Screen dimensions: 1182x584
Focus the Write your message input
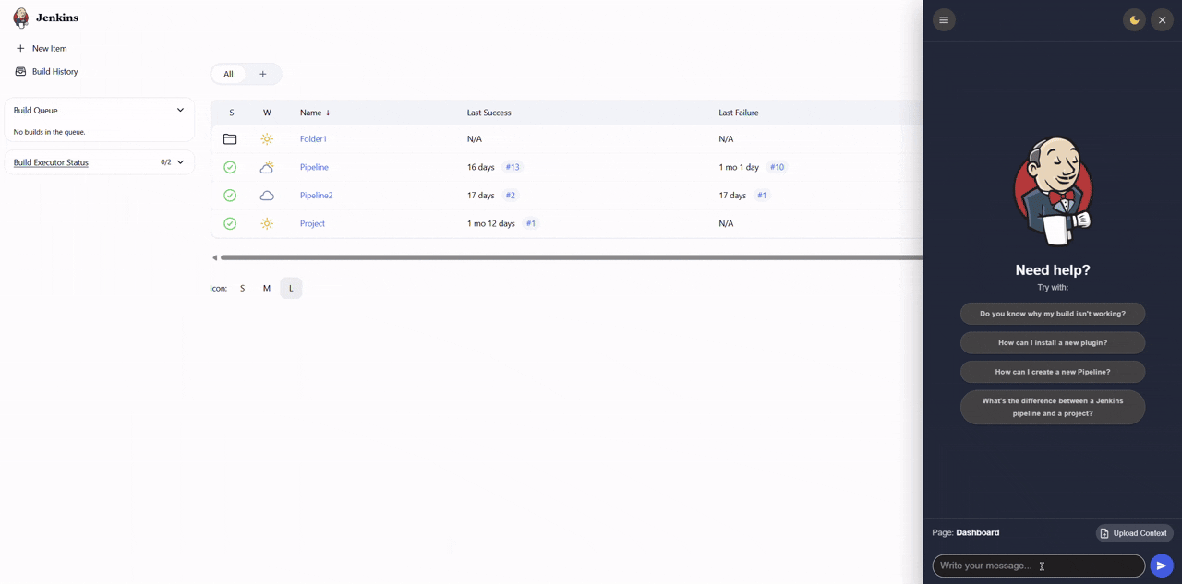pos(1038,566)
